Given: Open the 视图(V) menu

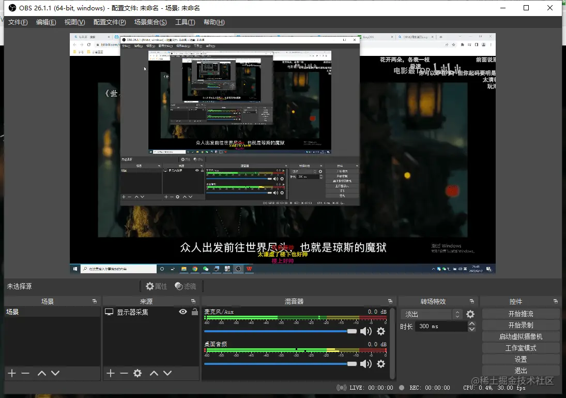Looking at the screenshot, I should [75, 22].
